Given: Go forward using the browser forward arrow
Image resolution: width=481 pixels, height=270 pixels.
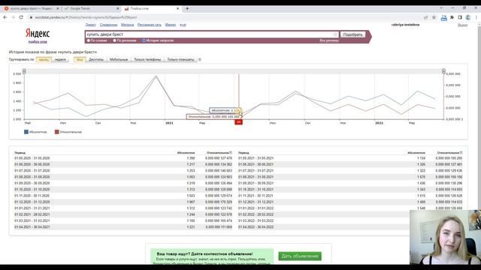Looking at the screenshot, I should click(13, 17).
